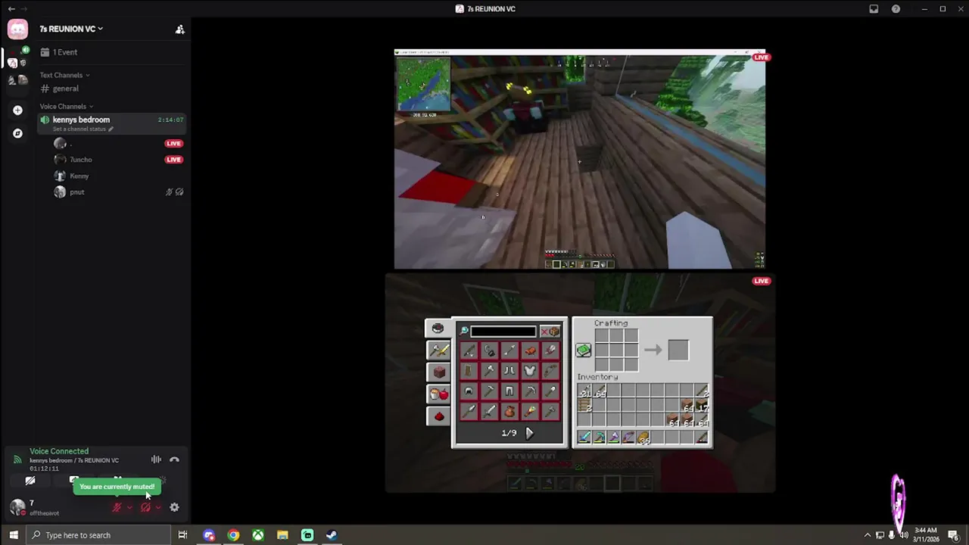
Task: Click the invite members icon beside server name
Action: click(x=179, y=29)
